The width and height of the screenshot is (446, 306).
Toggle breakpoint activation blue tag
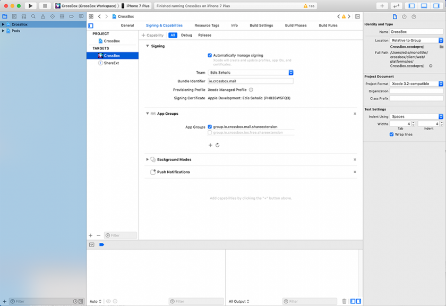click(x=101, y=244)
